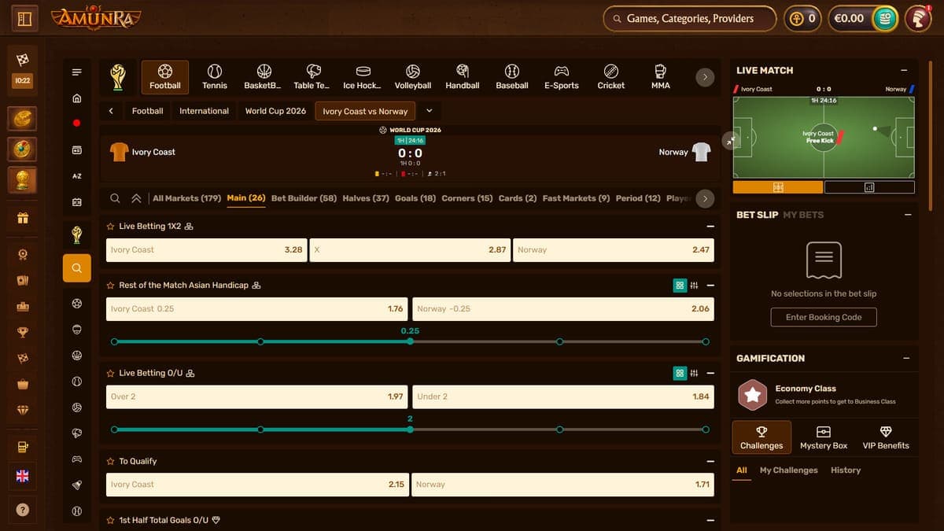Pop out the live match tracker
944x531 pixels.
tap(732, 139)
